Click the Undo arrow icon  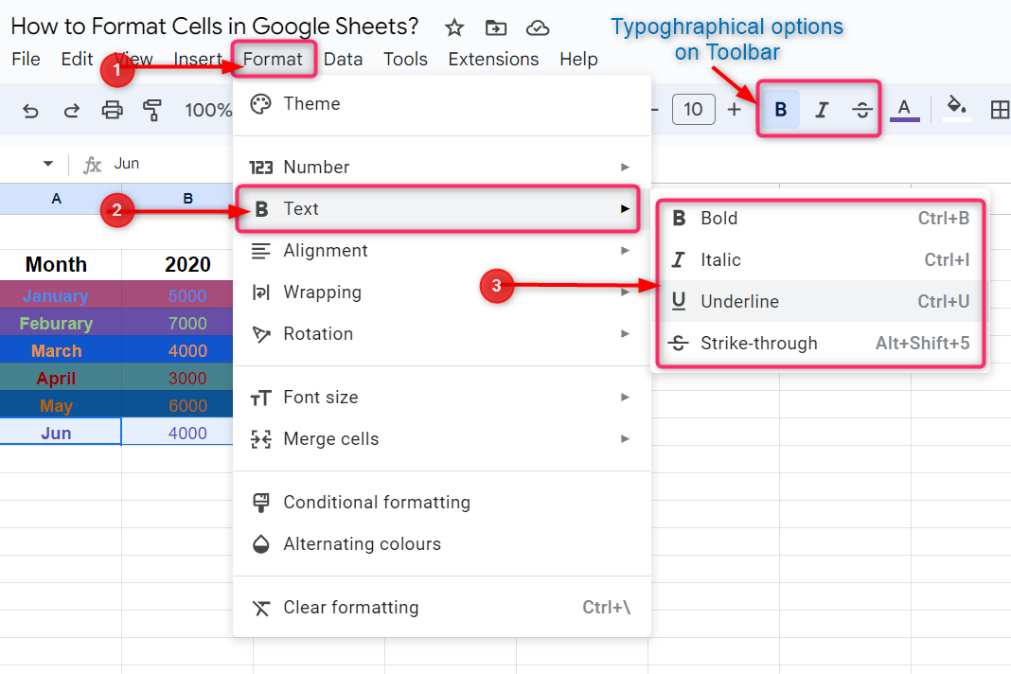coord(30,111)
